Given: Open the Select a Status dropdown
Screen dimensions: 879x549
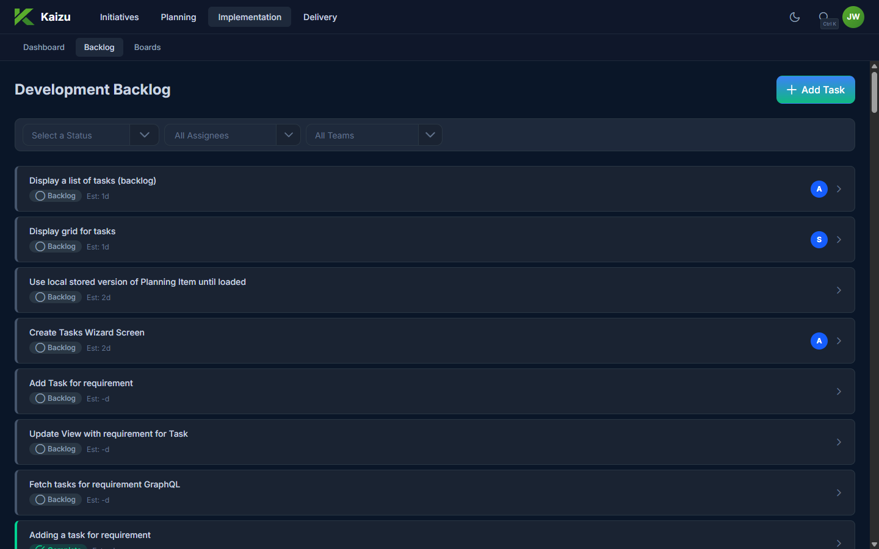Looking at the screenshot, I should 90,135.
